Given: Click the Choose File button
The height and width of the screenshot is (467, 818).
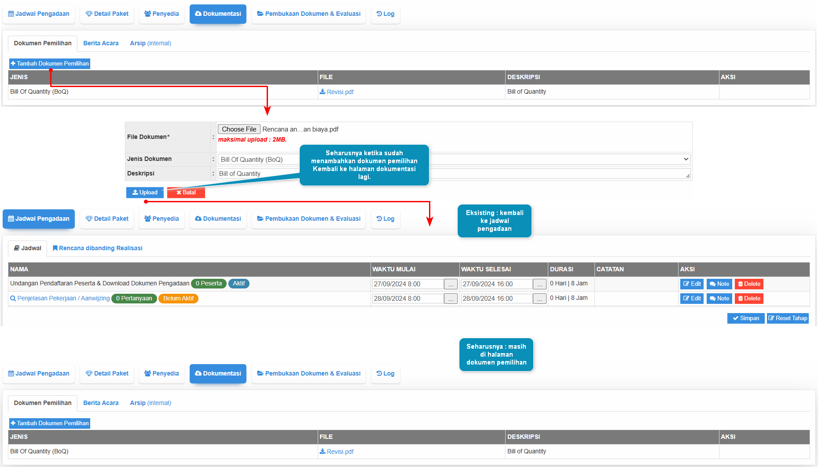Looking at the screenshot, I should (x=239, y=129).
